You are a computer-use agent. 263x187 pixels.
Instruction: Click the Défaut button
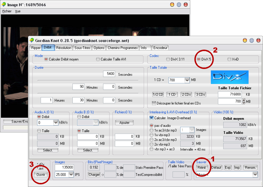(x=216, y=168)
